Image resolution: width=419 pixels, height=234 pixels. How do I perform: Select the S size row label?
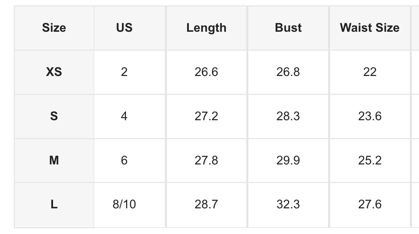[x=54, y=116]
